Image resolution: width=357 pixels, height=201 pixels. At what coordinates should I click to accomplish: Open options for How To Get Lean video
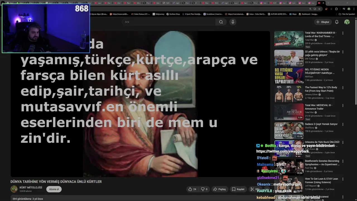click(343, 179)
